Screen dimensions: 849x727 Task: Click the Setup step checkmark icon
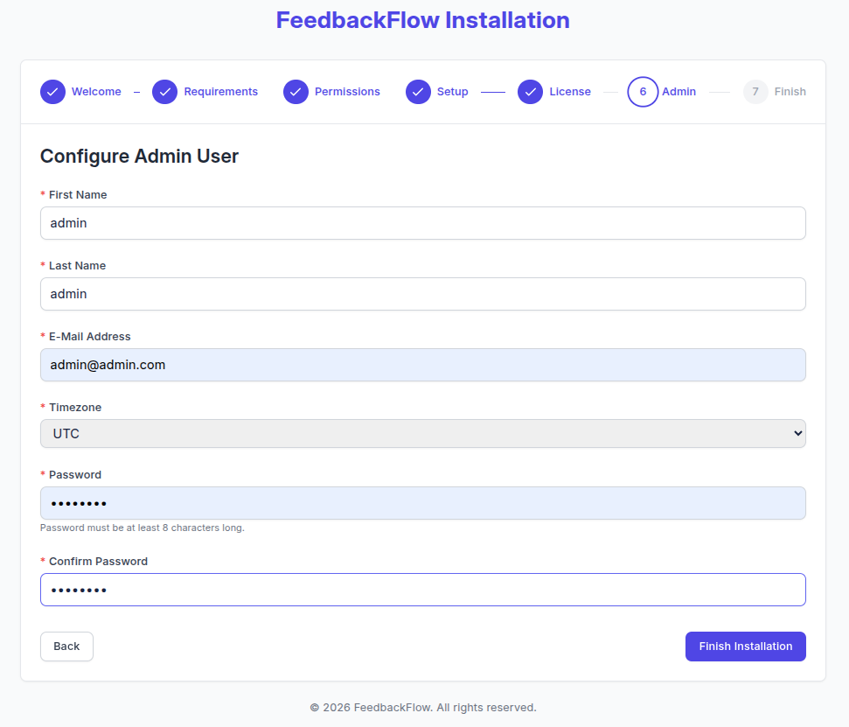click(x=418, y=92)
